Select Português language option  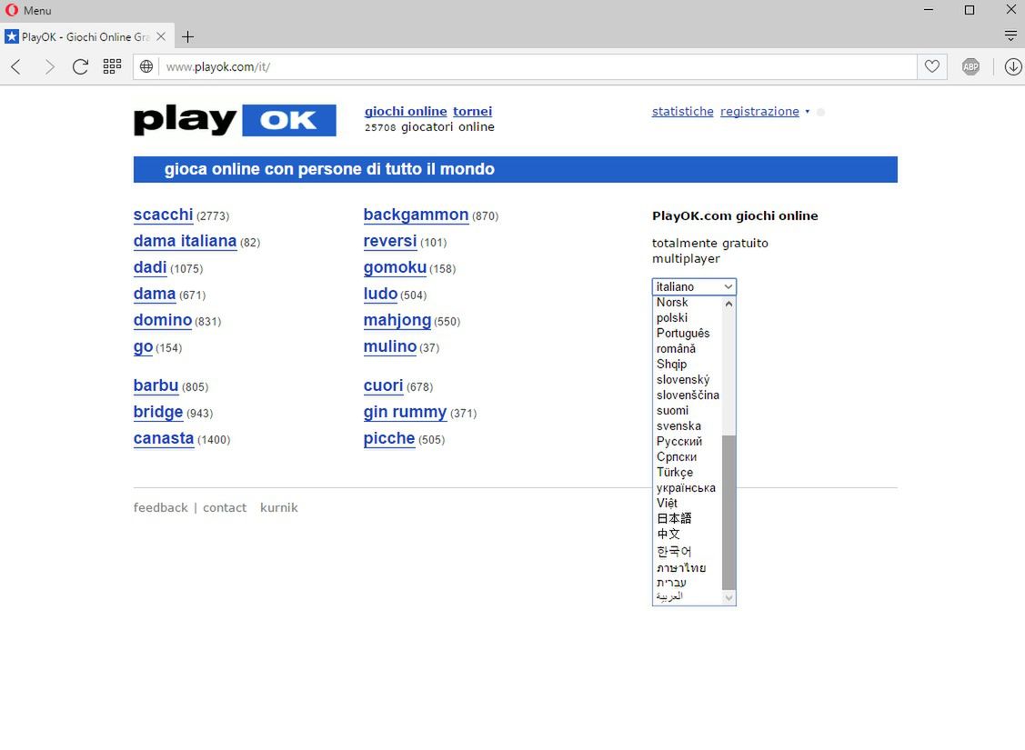pos(688,334)
